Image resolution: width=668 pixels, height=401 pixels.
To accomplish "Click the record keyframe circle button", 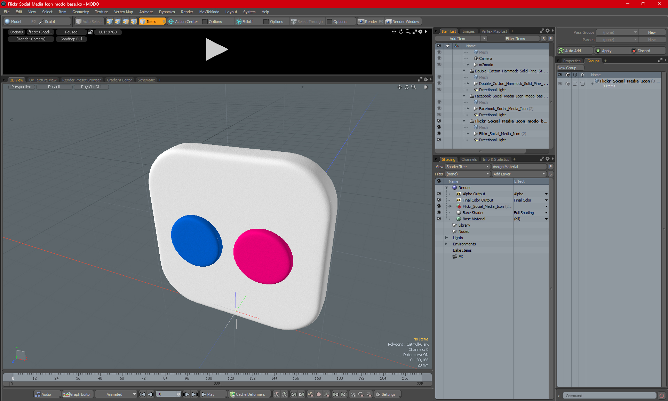I will pyautogui.click(x=318, y=394).
